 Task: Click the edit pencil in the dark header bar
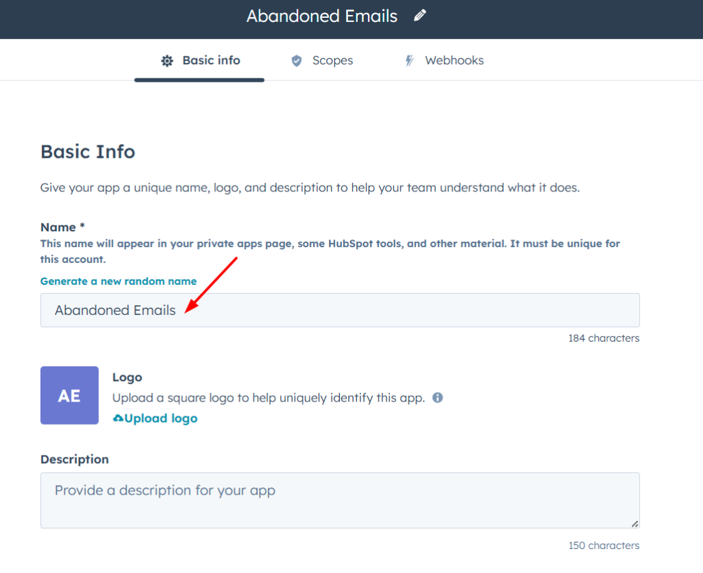419,15
